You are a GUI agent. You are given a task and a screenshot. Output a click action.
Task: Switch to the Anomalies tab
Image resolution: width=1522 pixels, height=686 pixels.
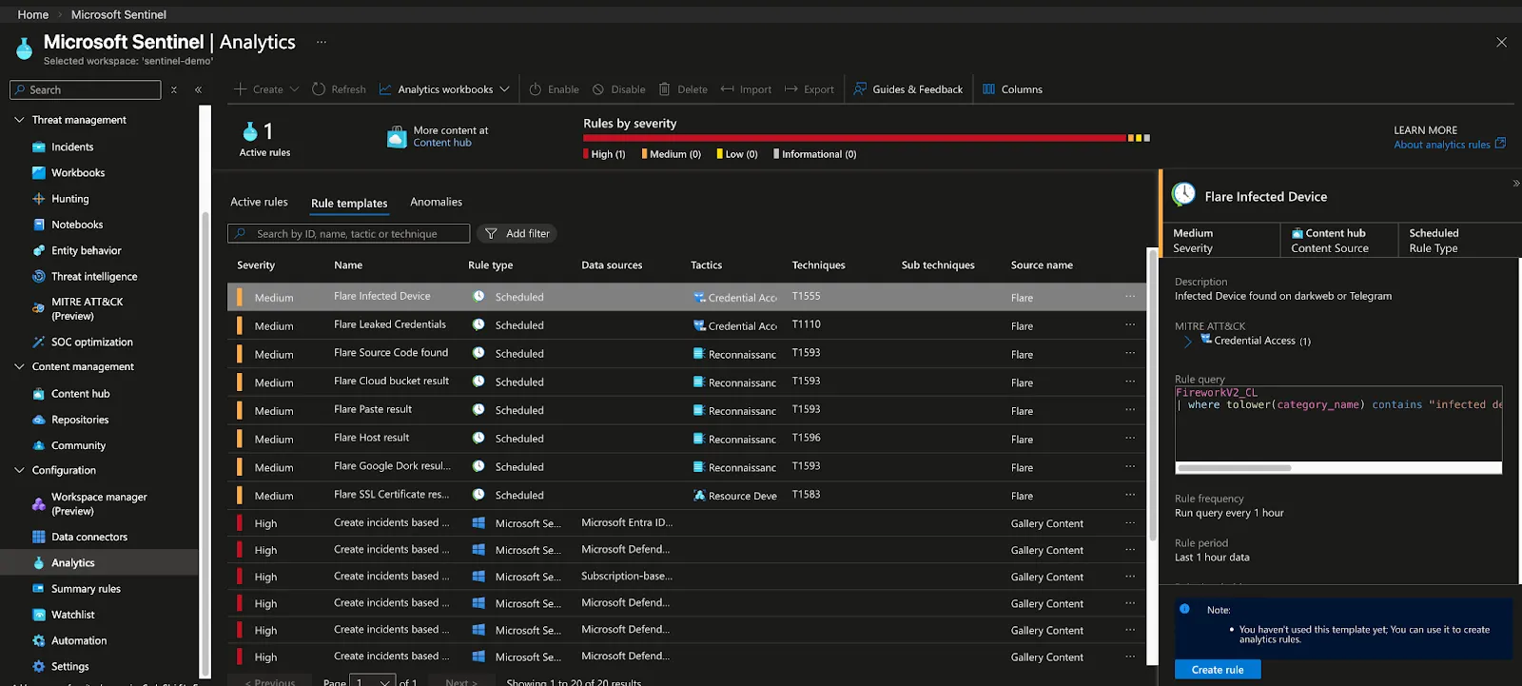coord(436,202)
